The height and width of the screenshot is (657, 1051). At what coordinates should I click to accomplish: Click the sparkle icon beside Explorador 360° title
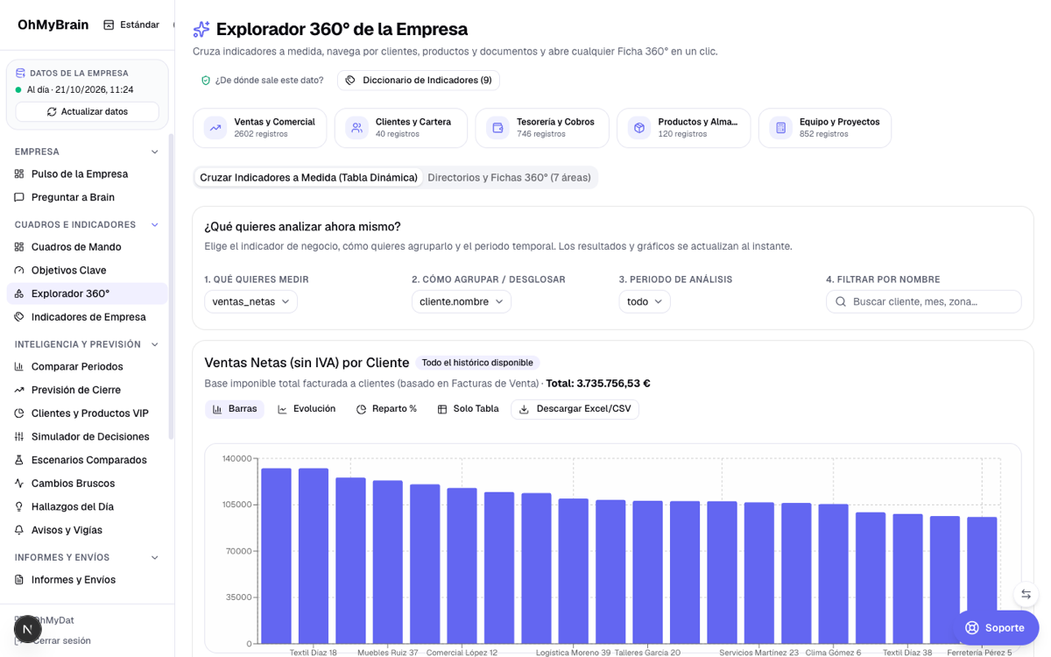coord(201,30)
